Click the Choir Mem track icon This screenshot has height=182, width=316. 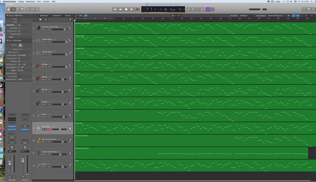click(38, 128)
